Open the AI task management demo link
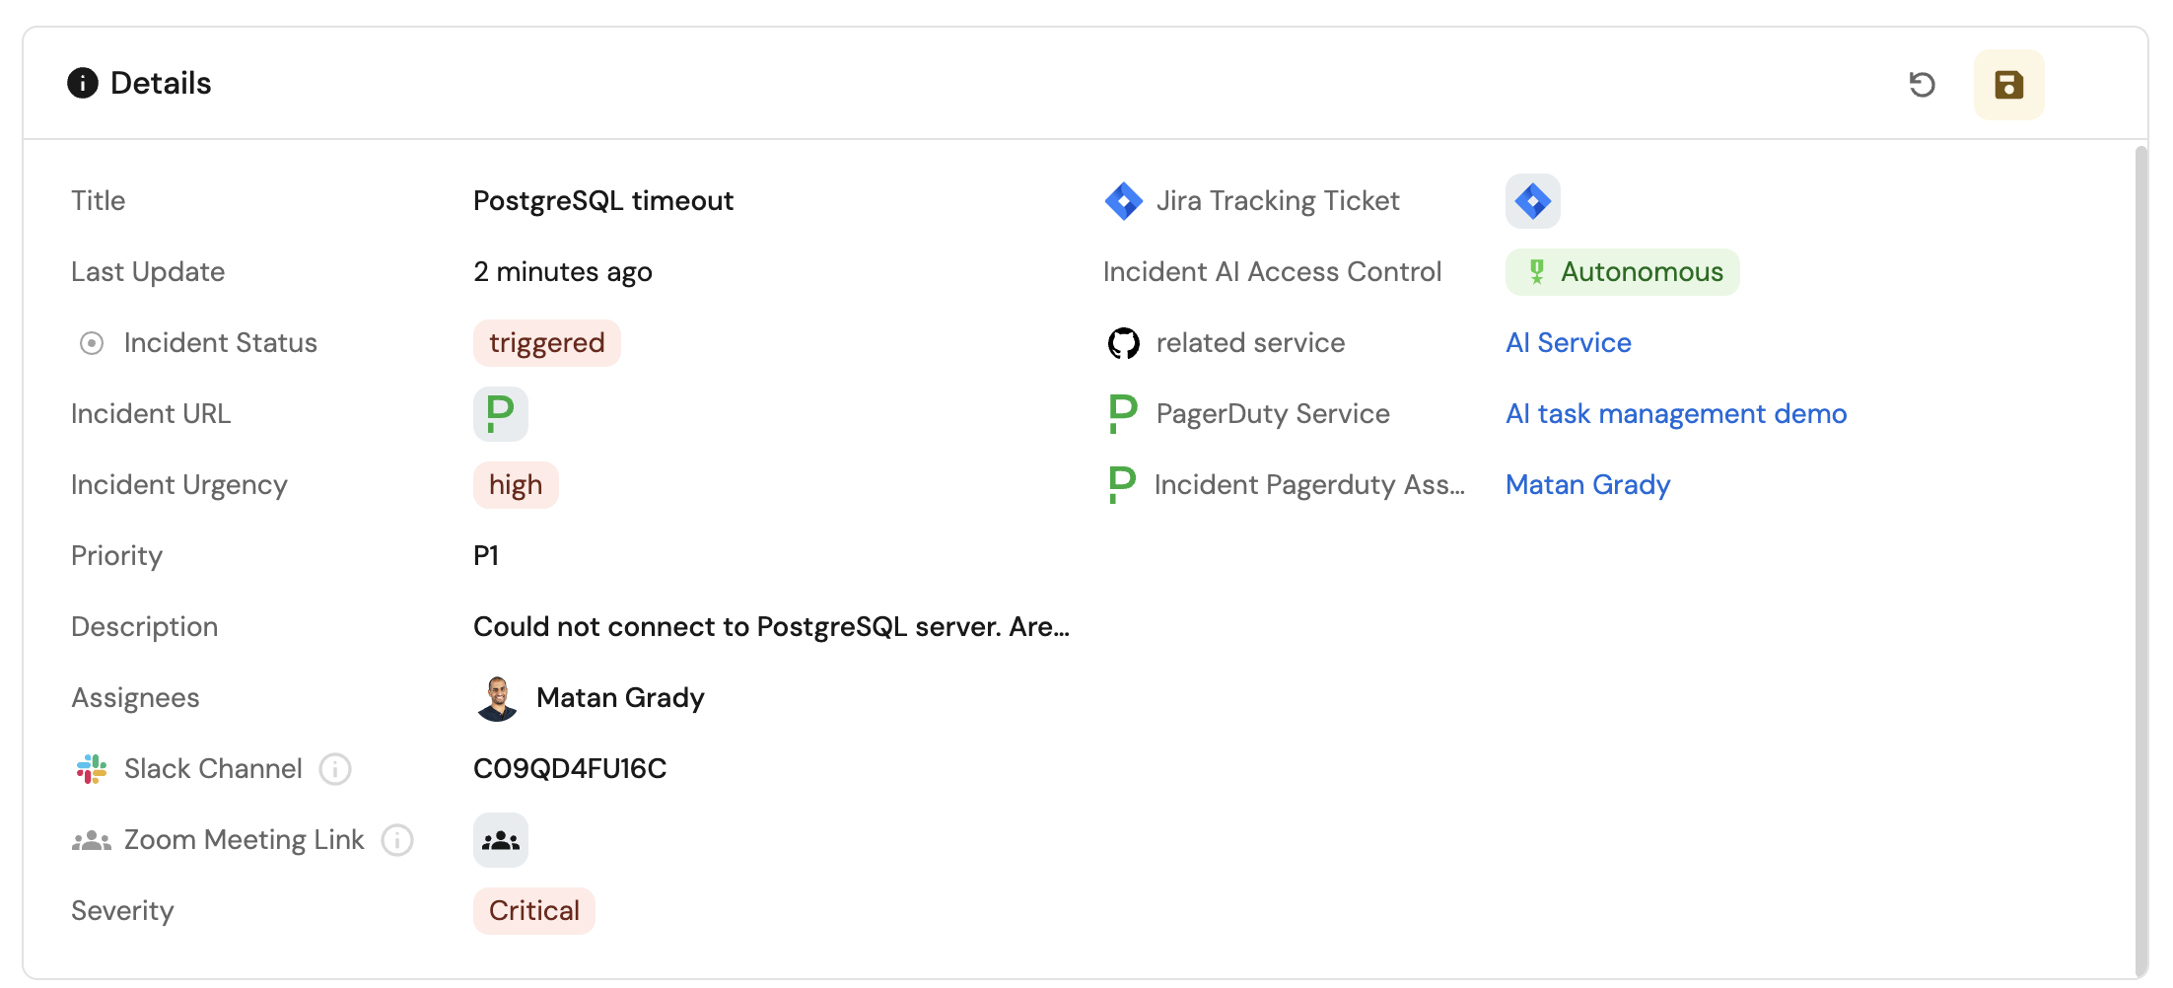This screenshot has height=988, width=2173. pos(1675,414)
